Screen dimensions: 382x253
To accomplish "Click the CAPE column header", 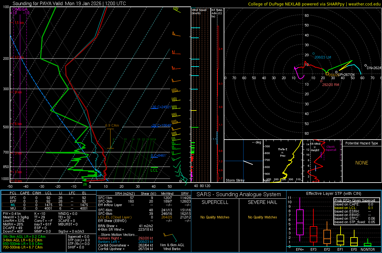I will pos(25,193).
